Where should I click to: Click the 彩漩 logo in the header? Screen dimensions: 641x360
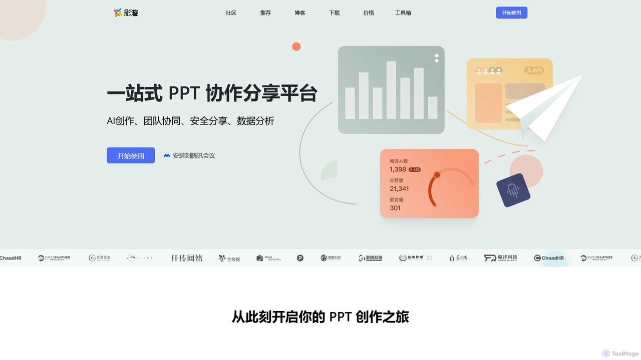coord(126,13)
